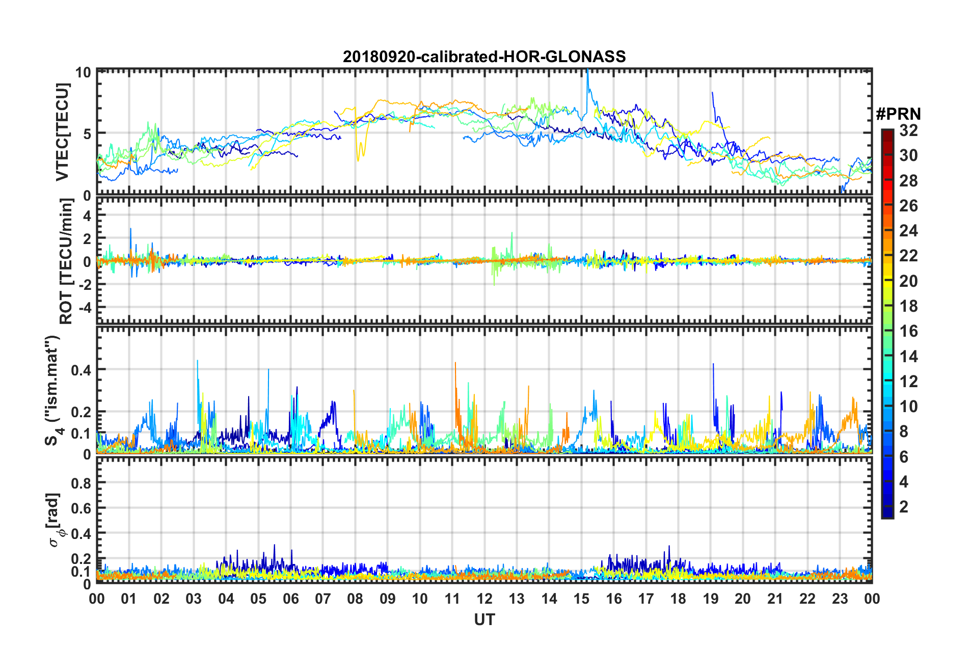The image size is (969, 648).
Task: Click the 18 label on PRN colorbar
Action: (x=909, y=306)
